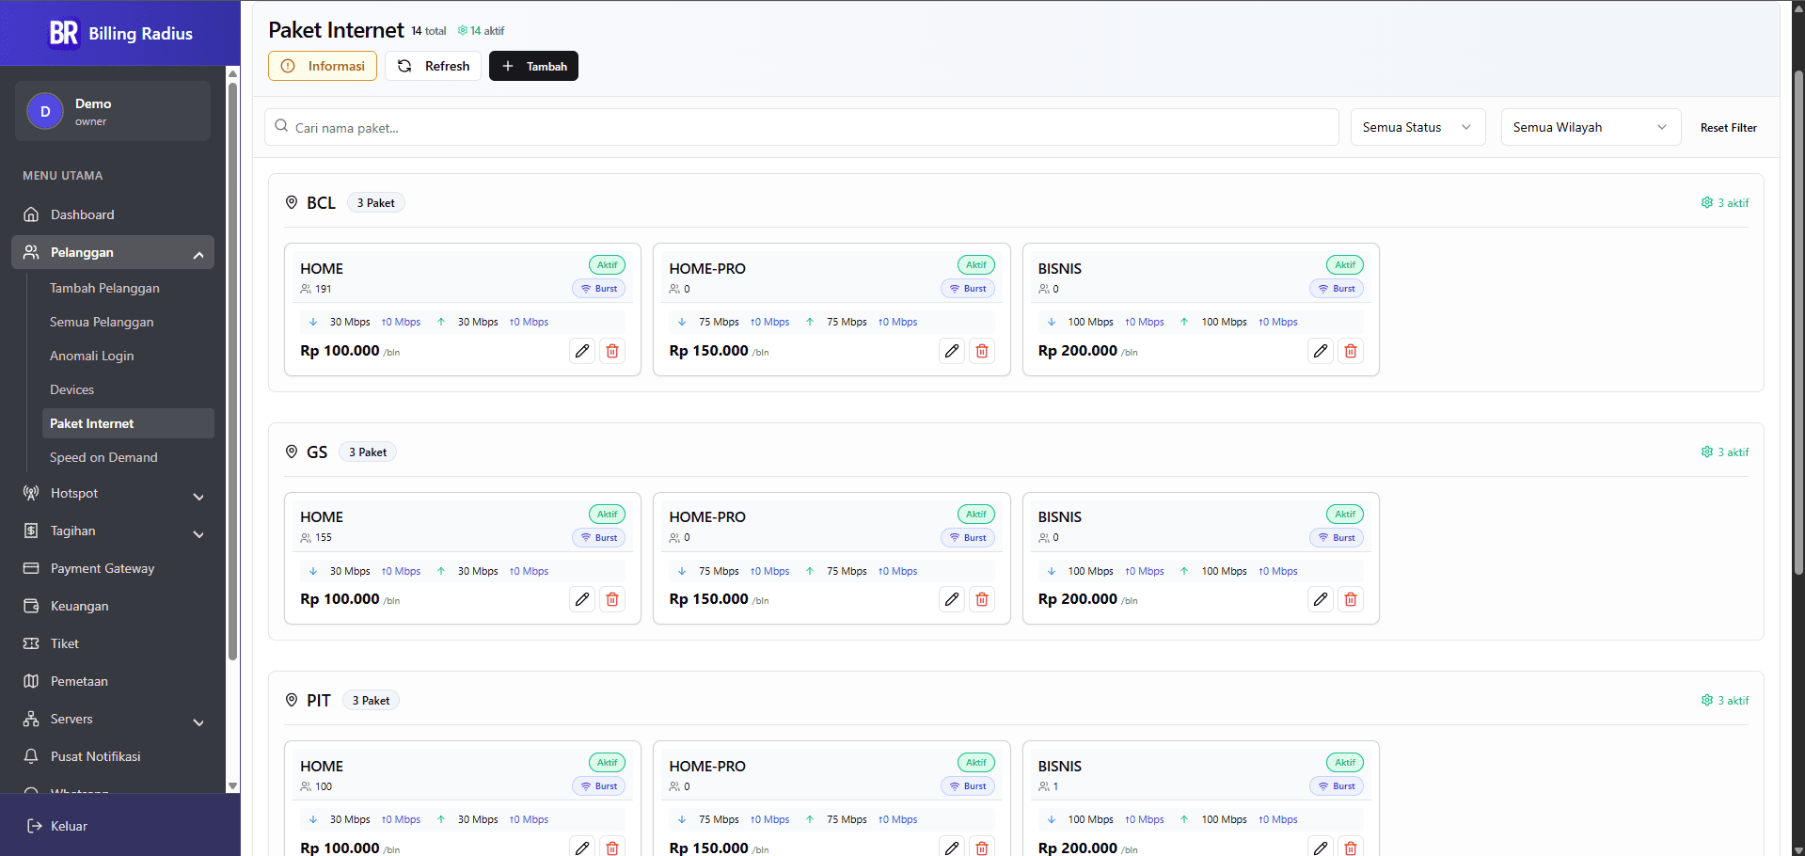Click the sidebar scroll-down arrow
The width and height of the screenshot is (1805, 856).
(x=232, y=785)
